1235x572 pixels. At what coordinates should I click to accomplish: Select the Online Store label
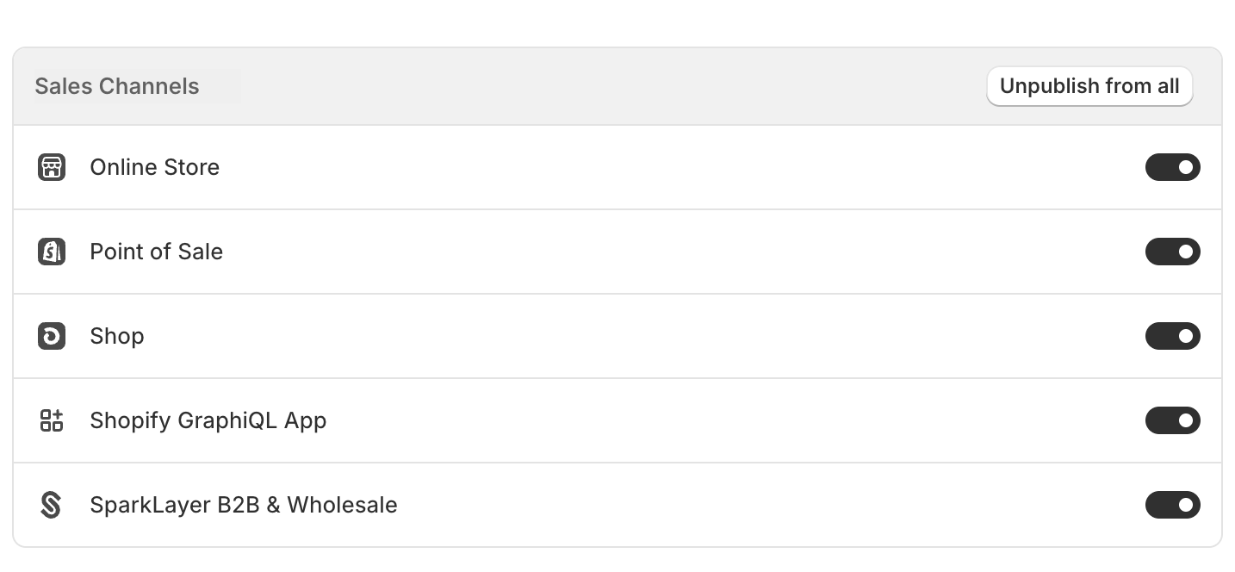(155, 167)
